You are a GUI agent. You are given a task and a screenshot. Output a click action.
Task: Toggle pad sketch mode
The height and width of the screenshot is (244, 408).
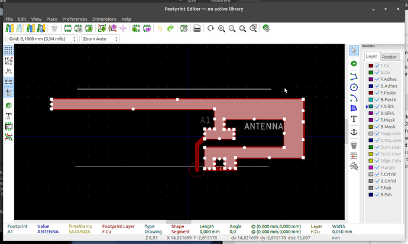click(9, 106)
